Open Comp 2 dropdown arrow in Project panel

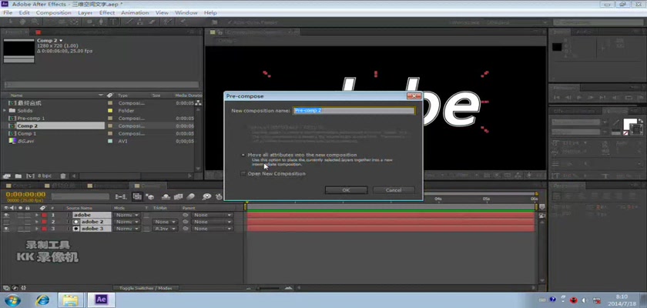pyautogui.click(x=61, y=40)
